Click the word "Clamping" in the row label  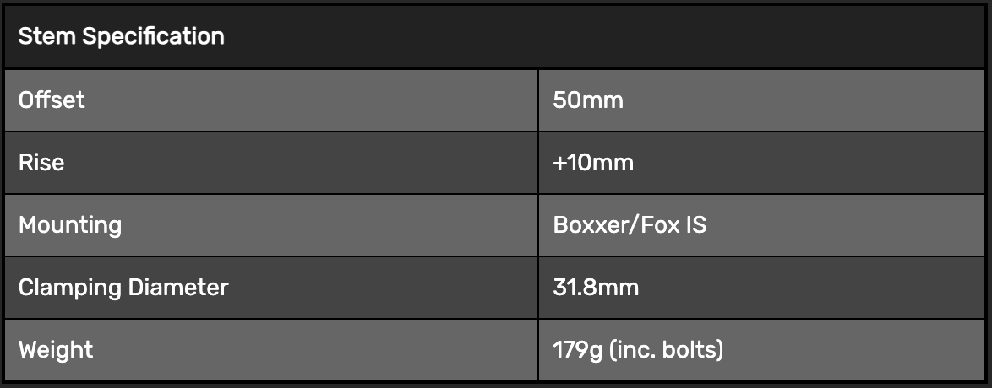[70, 288]
